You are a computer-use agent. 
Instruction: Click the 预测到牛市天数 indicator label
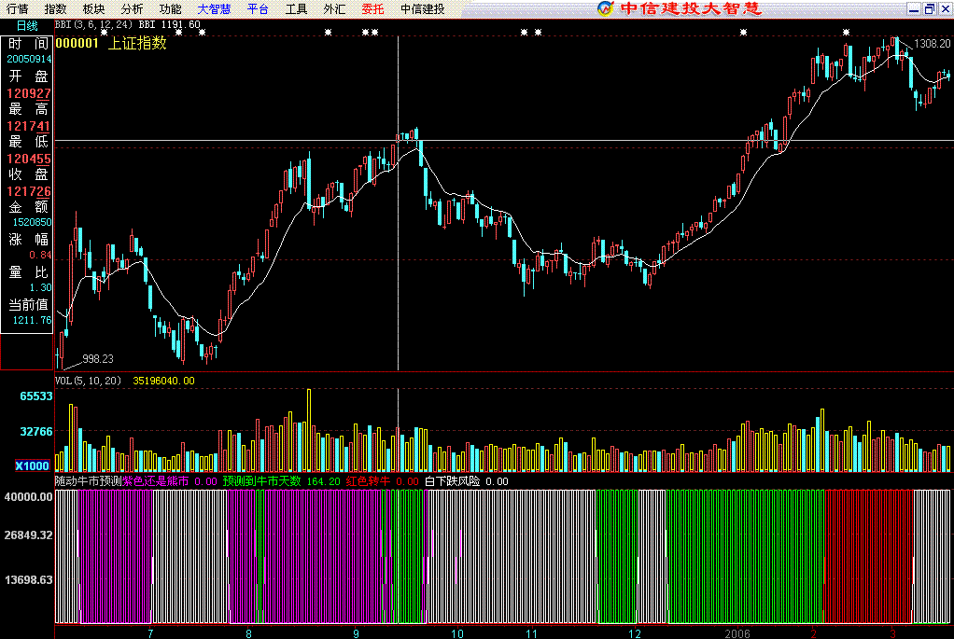pos(261,481)
